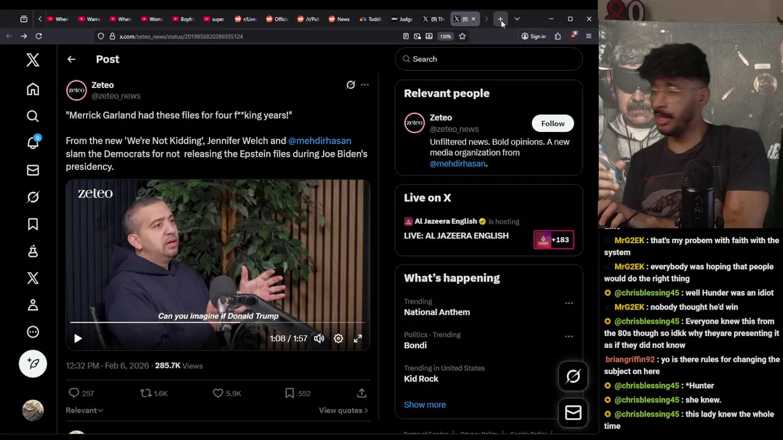Viewport: 783px width, 440px height.
Task: Seek on the video progress bar
Action: coord(218,322)
